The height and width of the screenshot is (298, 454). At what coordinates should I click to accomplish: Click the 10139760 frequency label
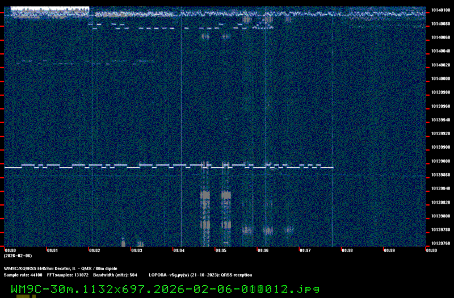tap(441, 244)
